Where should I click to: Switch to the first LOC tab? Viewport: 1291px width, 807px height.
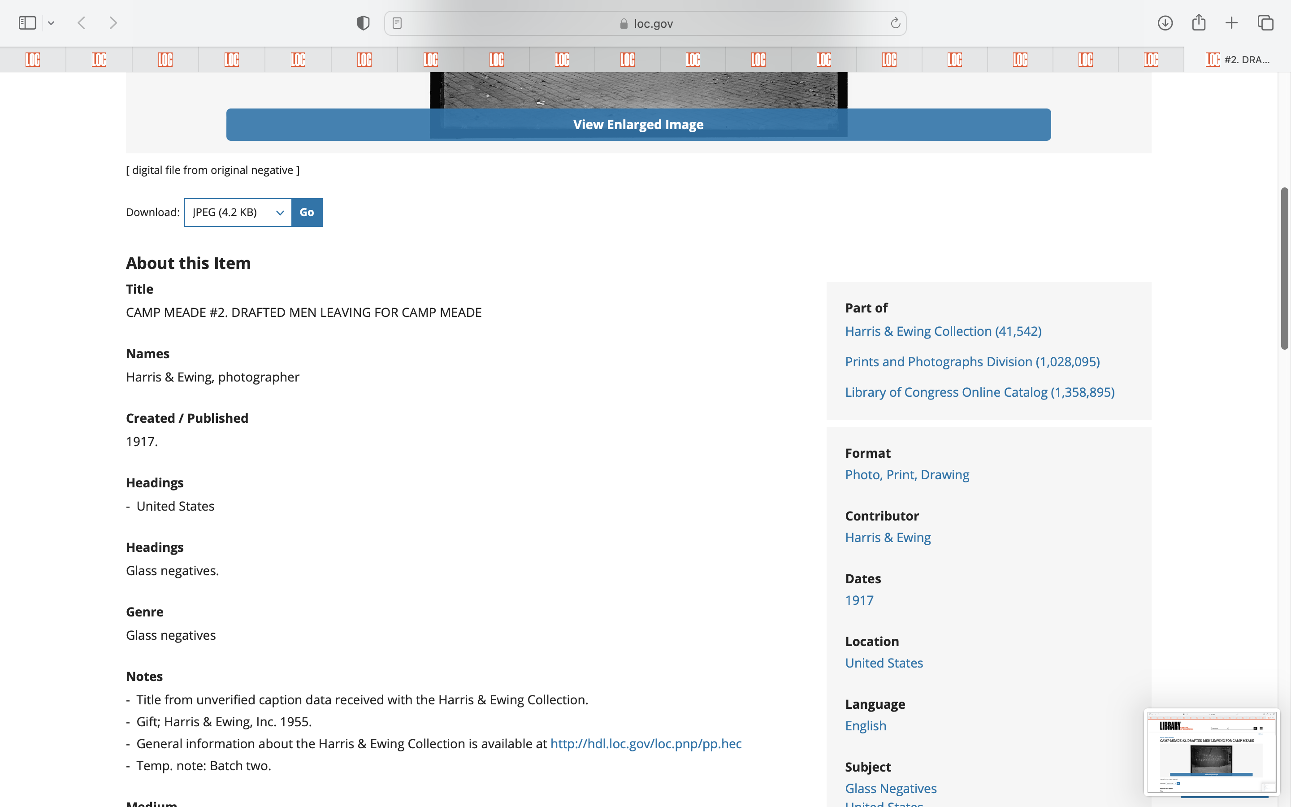(33, 60)
